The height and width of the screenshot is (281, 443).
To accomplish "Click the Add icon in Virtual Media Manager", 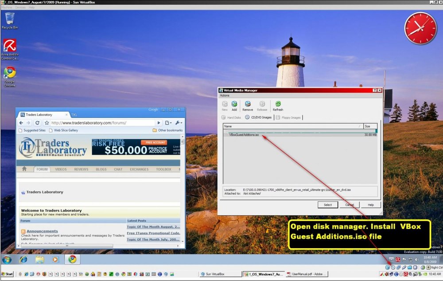I will [x=234, y=104].
